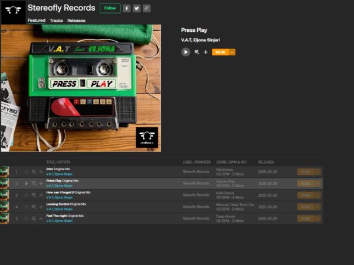Screen dimensions: 354x265
Task: Expand purchase options for Feel The night
Action: (318, 218)
